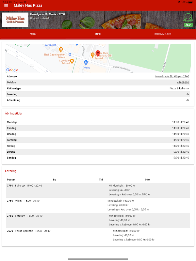Click Levering 40,00 kr in Måløv row
Viewport: 196px width, 261px height.
point(118,205)
